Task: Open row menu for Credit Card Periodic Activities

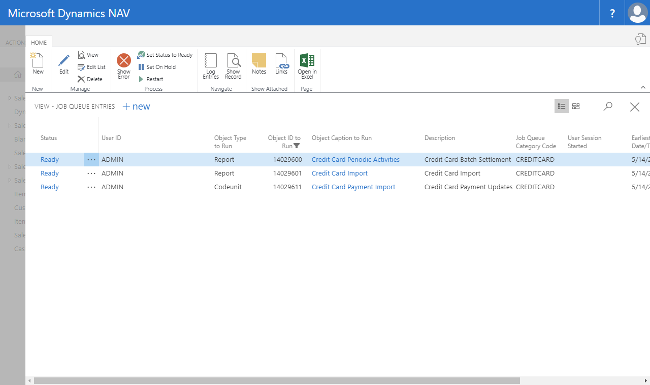Action: 91,159
